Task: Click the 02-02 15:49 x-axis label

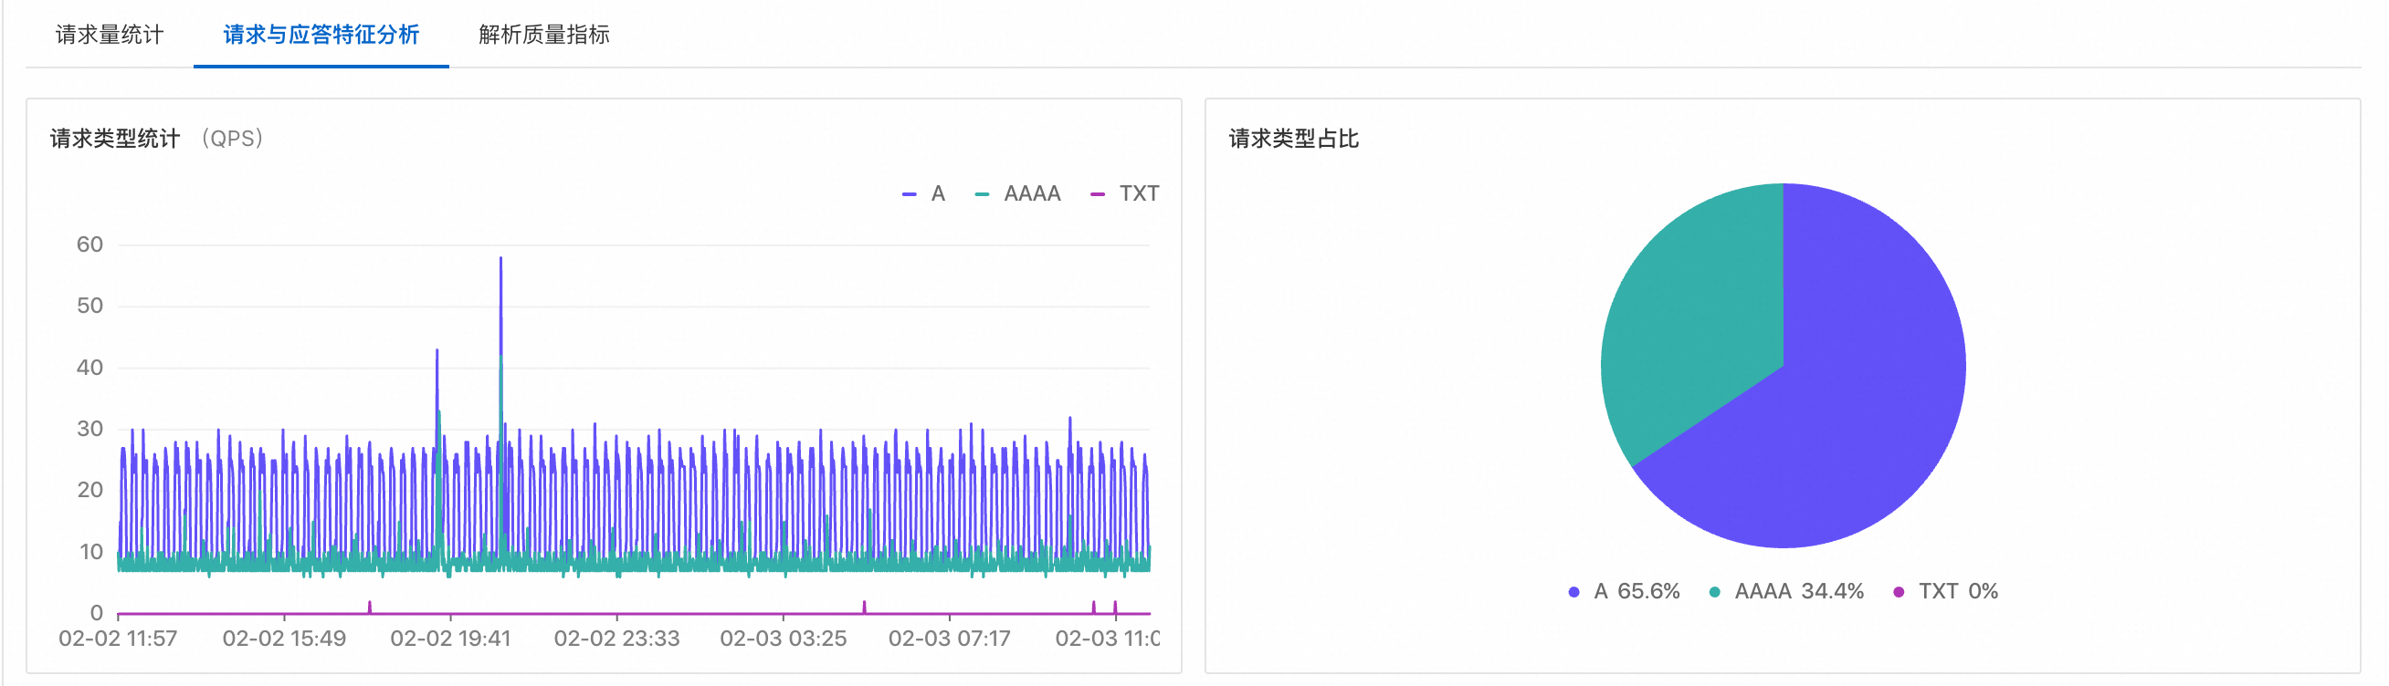Action: click(284, 639)
